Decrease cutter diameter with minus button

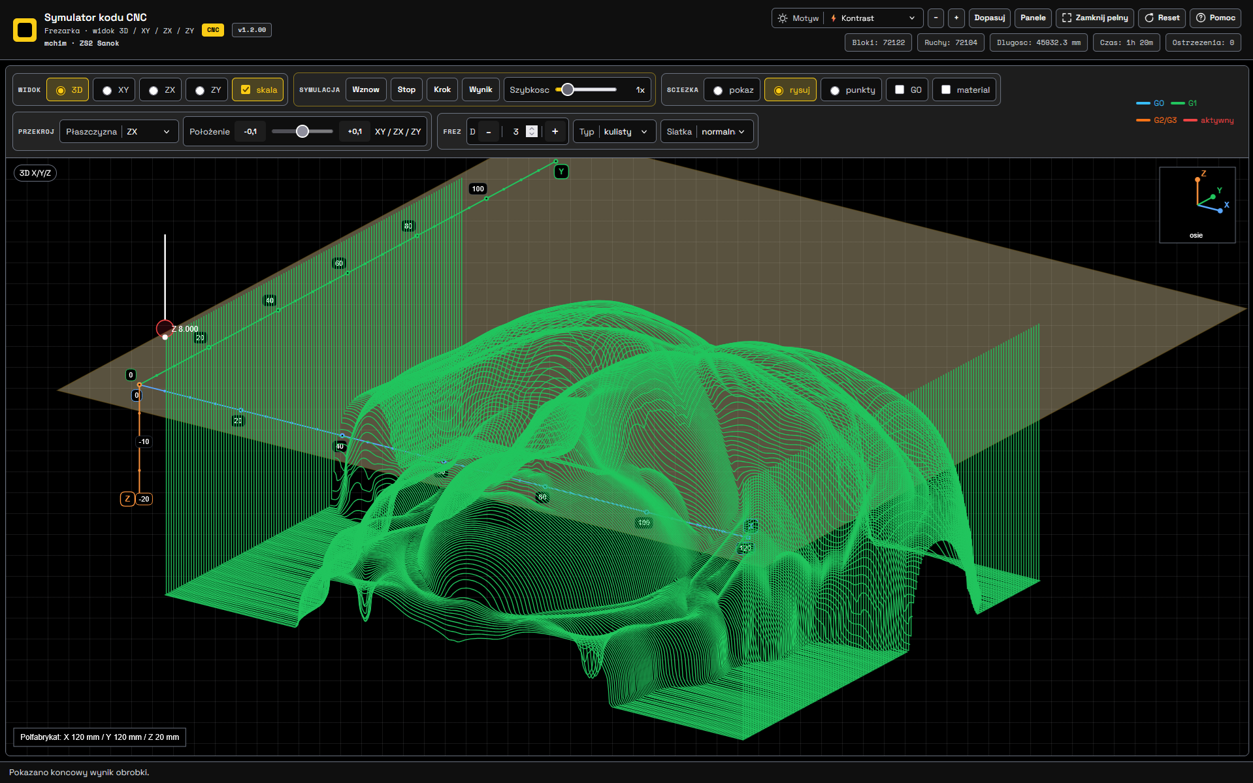pyautogui.click(x=489, y=132)
